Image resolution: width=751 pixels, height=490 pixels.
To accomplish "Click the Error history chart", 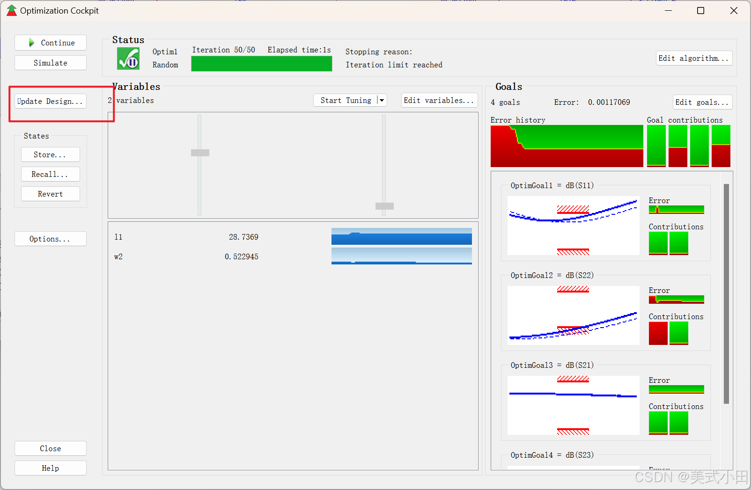I will (567, 146).
